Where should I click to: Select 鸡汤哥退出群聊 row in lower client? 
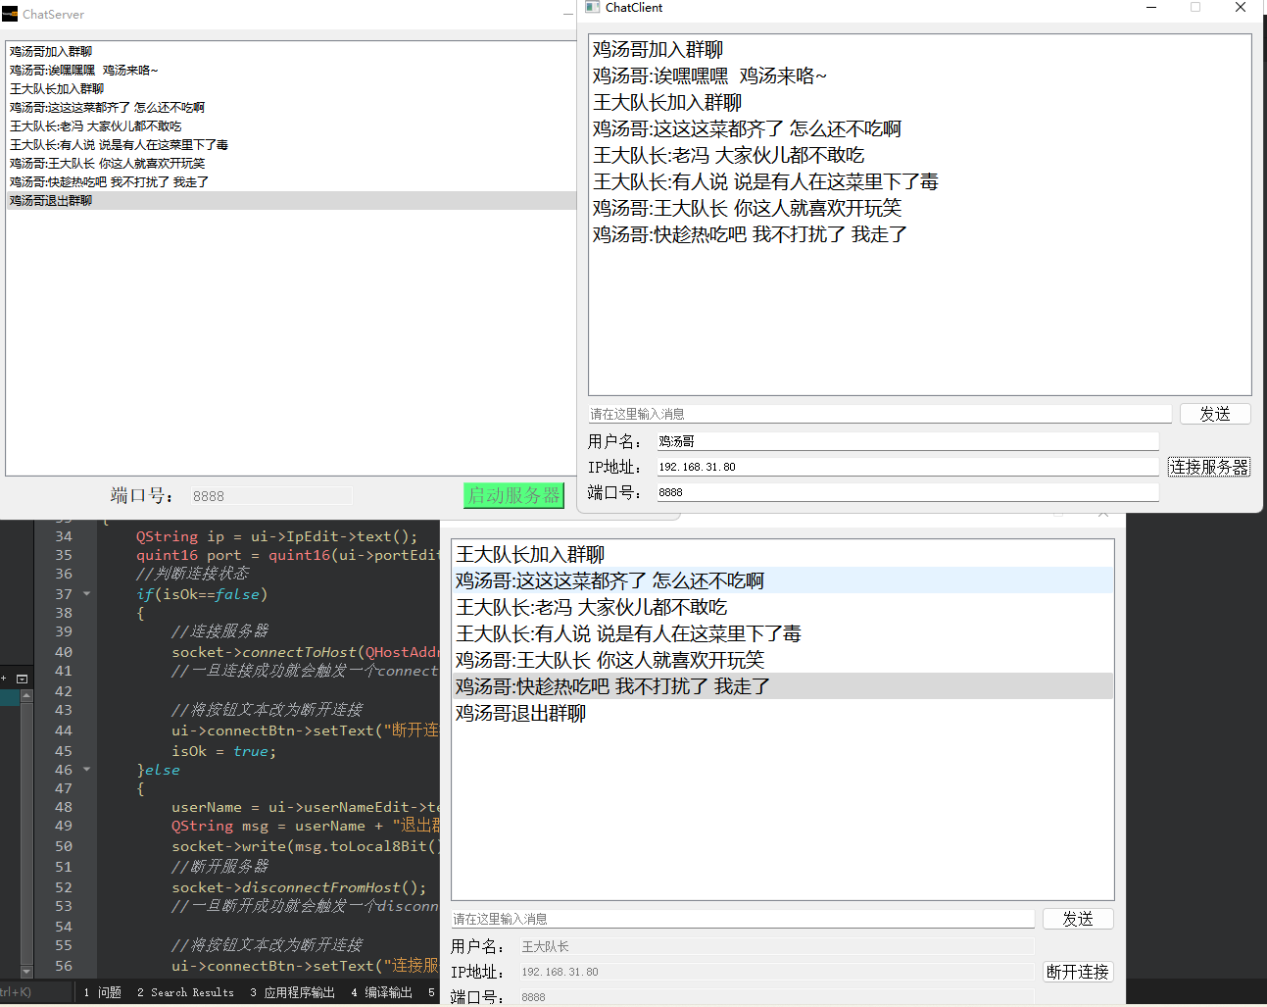(x=783, y=713)
